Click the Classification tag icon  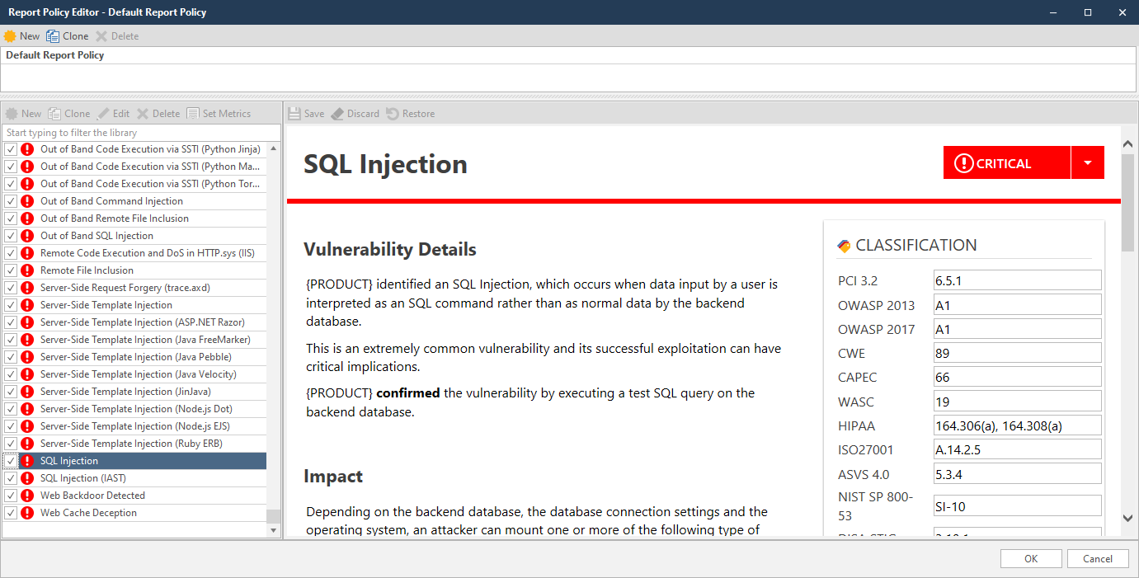point(844,246)
